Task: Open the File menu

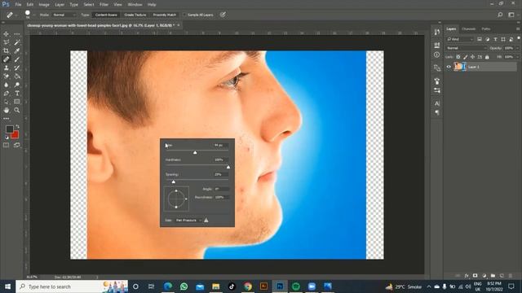Action: tap(18, 5)
